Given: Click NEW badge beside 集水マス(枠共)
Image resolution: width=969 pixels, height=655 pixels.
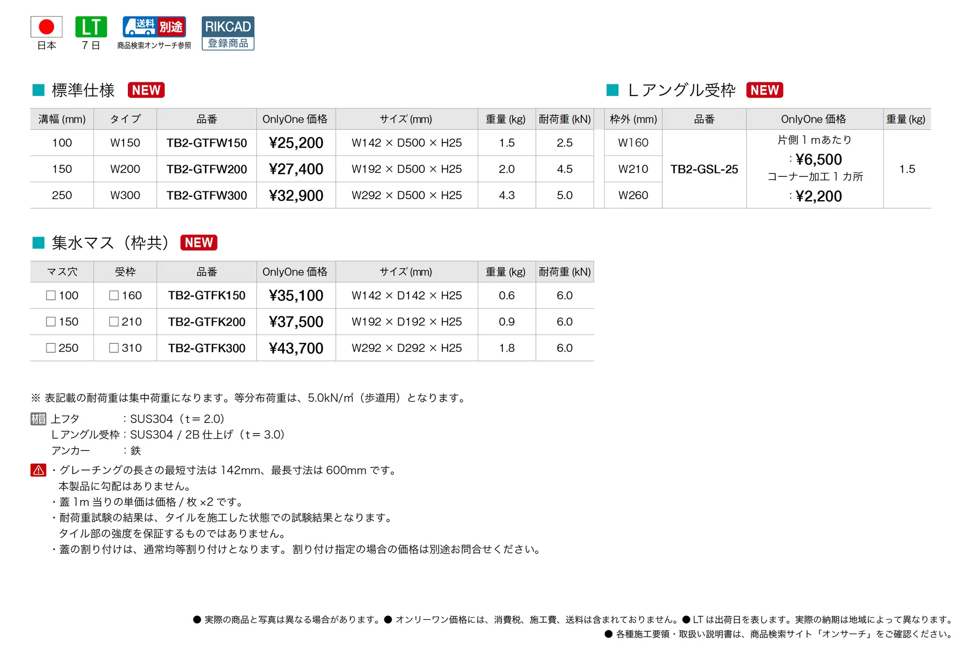Looking at the screenshot, I should coord(199,242).
